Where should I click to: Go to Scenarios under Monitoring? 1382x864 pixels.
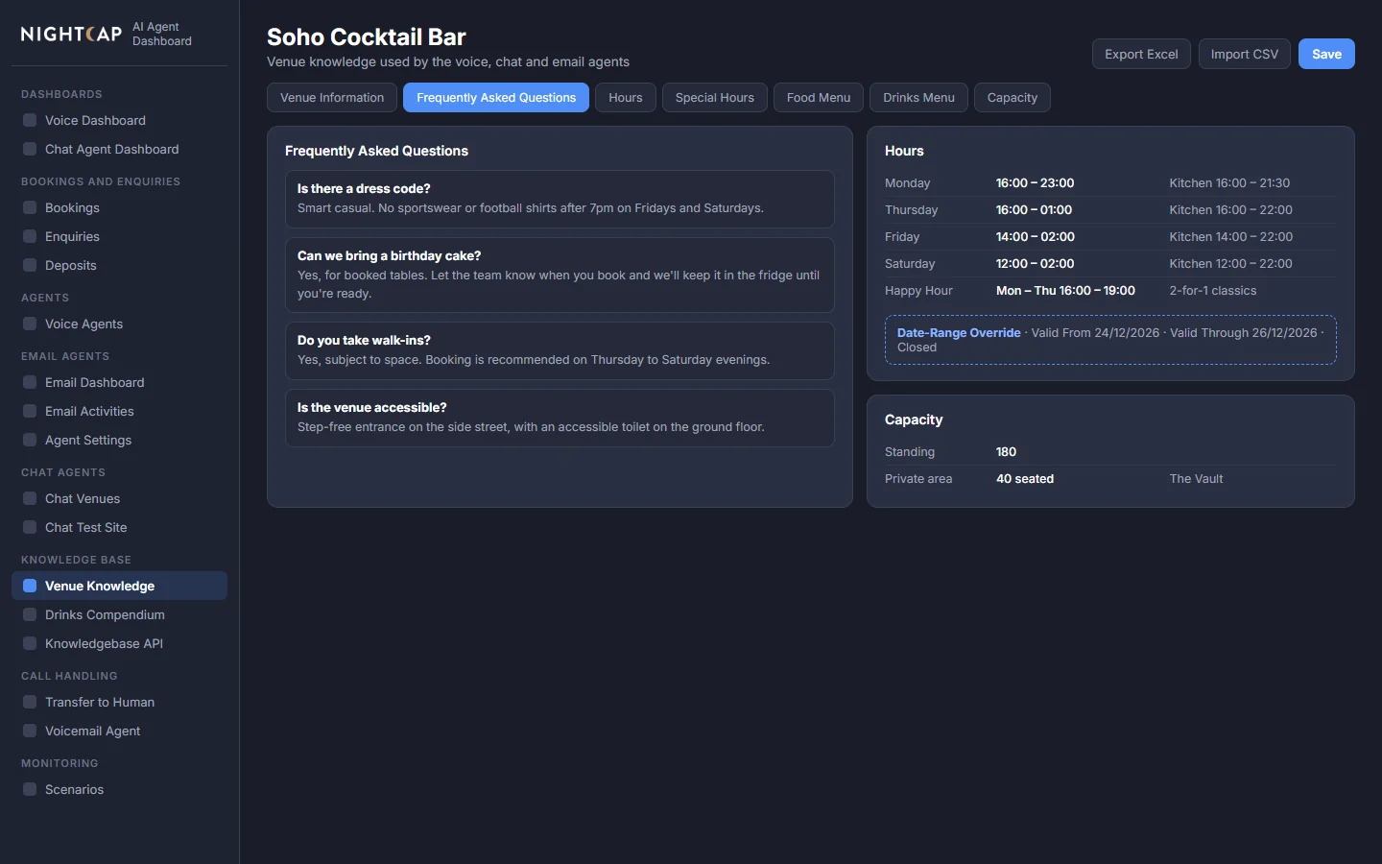pos(119,789)
